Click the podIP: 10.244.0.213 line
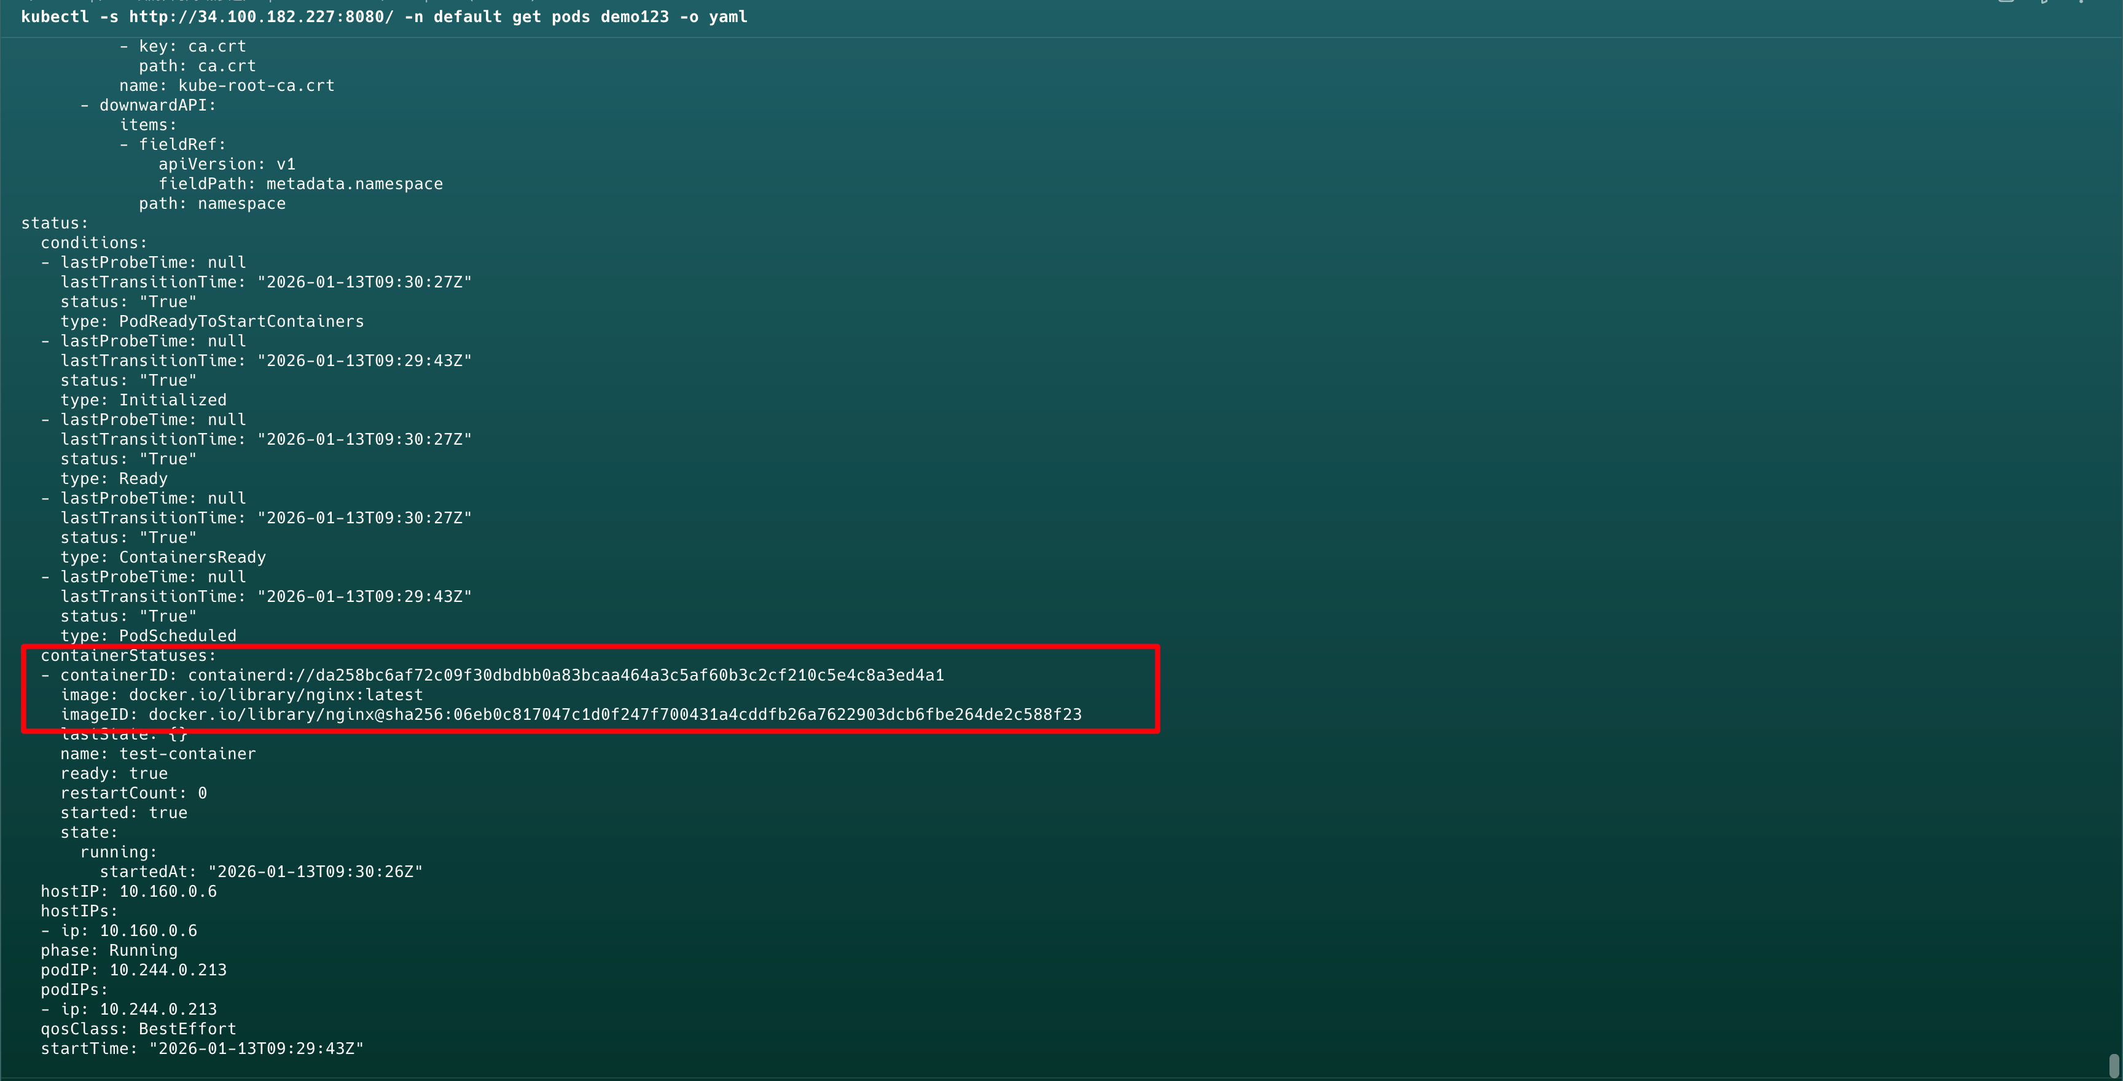This screenshot has height=1081, width=2123. click(x=133, y=970)
